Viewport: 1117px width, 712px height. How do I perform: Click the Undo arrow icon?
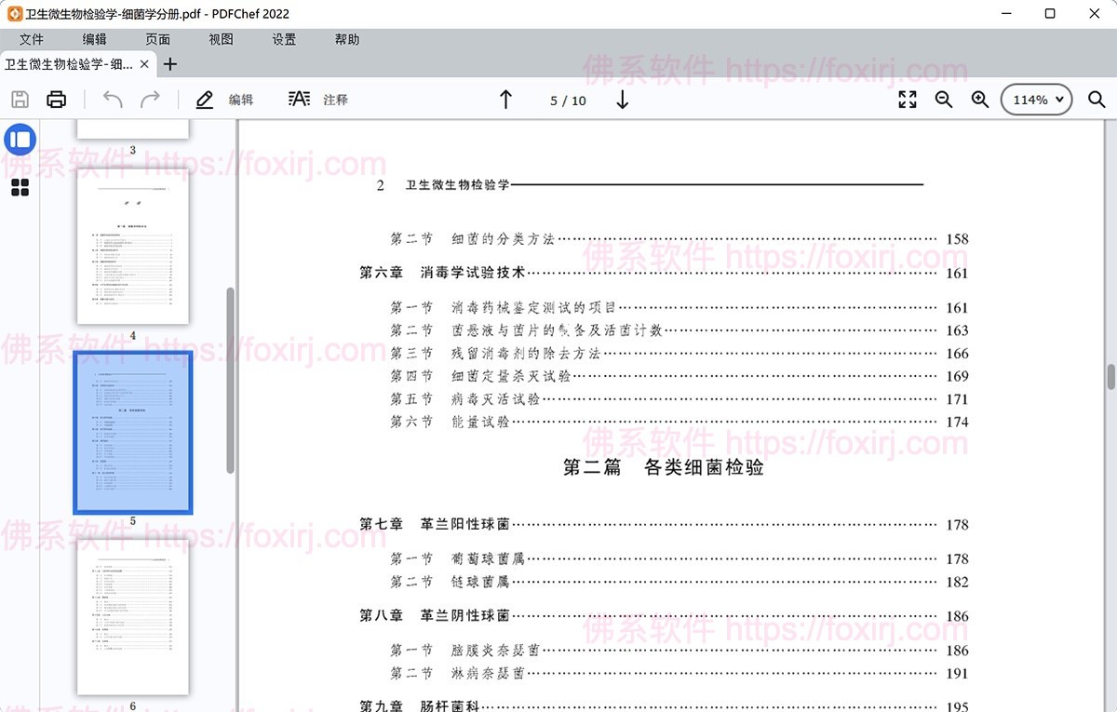tap(112, 100)
